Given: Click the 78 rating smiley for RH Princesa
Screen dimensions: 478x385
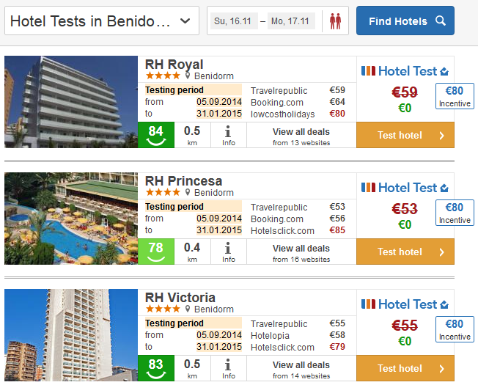Looking at the screenshot, I should (156, 252).
